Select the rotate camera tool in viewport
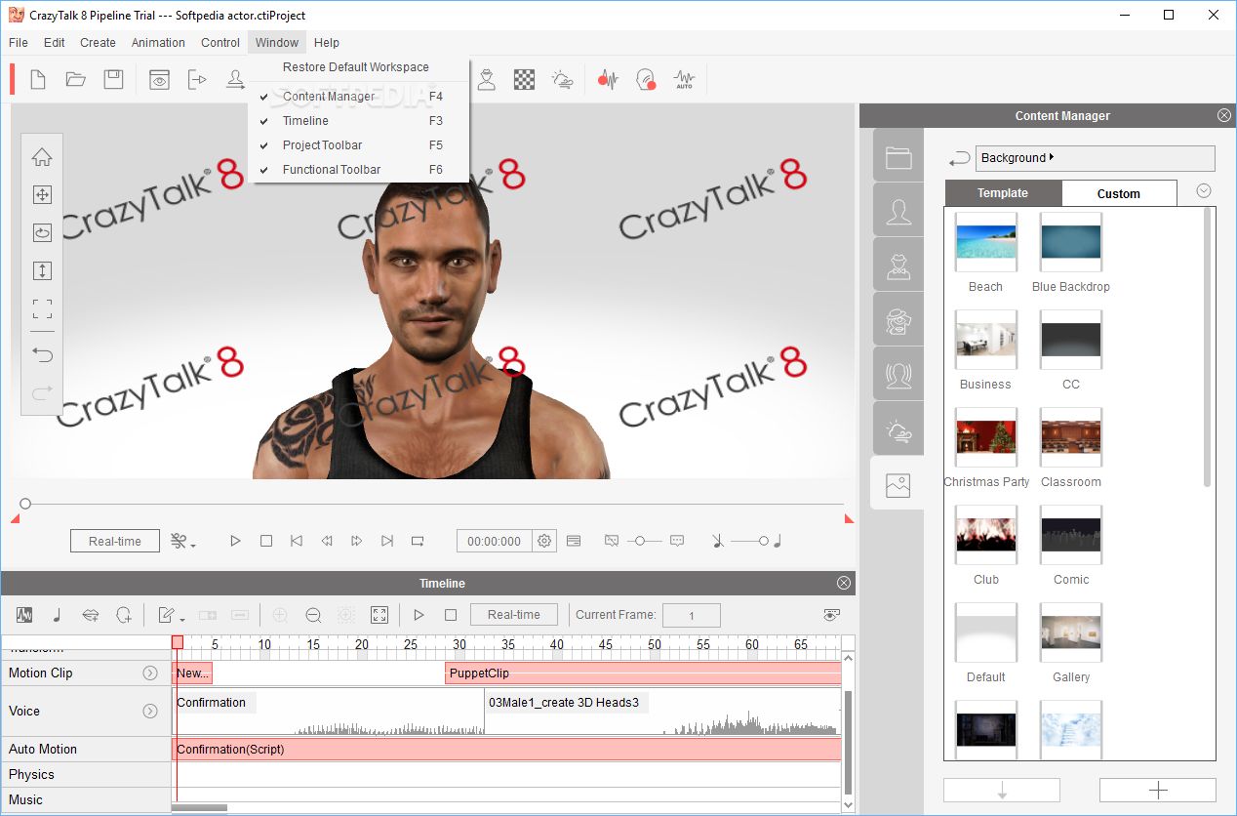The image size is (1237, 816). [x=42, y=233]
